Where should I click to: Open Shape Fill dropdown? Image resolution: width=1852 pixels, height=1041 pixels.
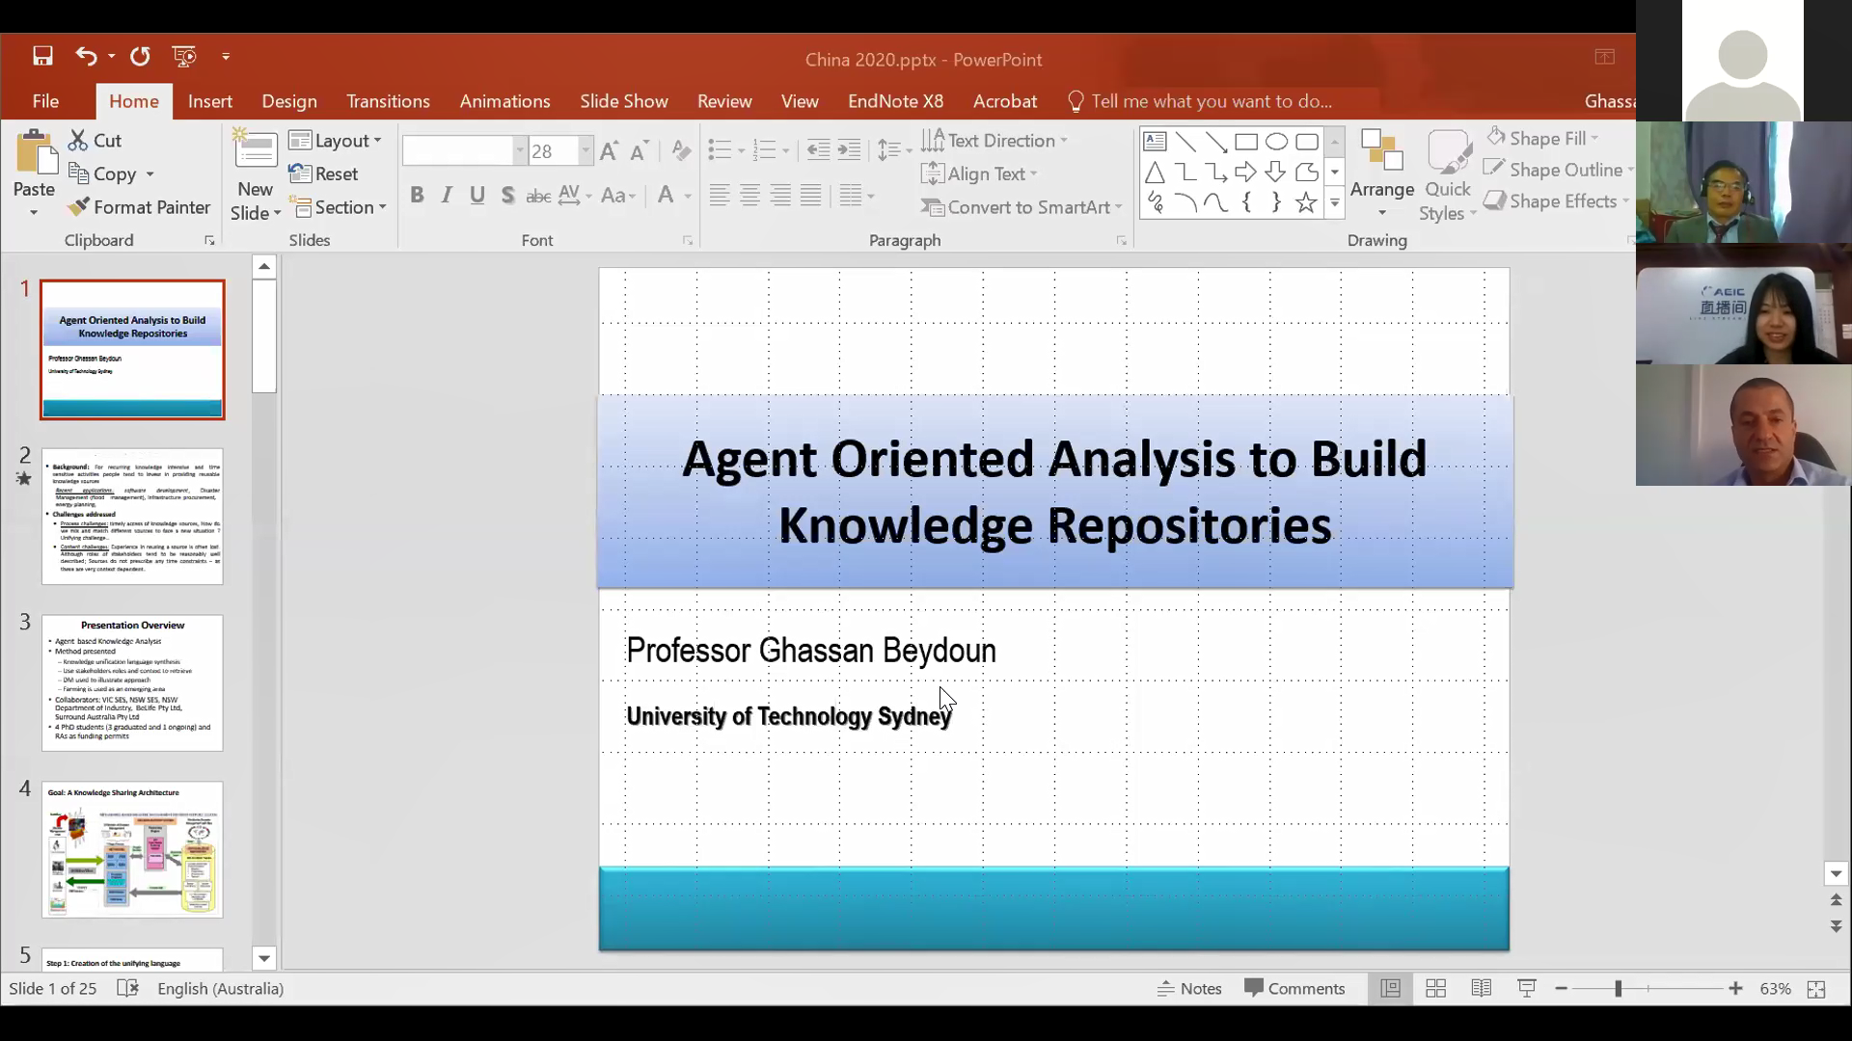coord(1542,139)
